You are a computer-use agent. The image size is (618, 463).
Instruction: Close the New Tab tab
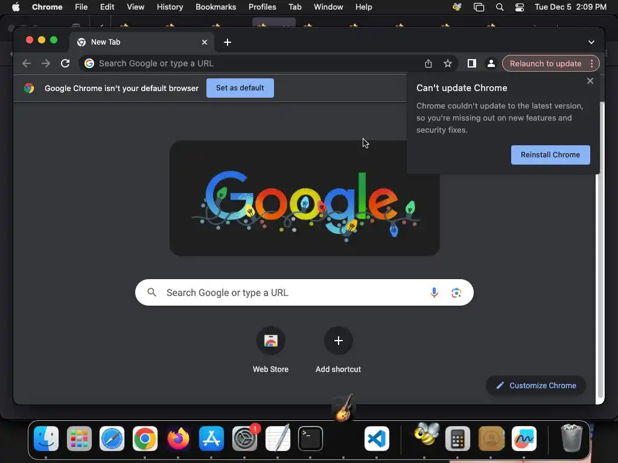pyautogui.click(x=205, y=42)
